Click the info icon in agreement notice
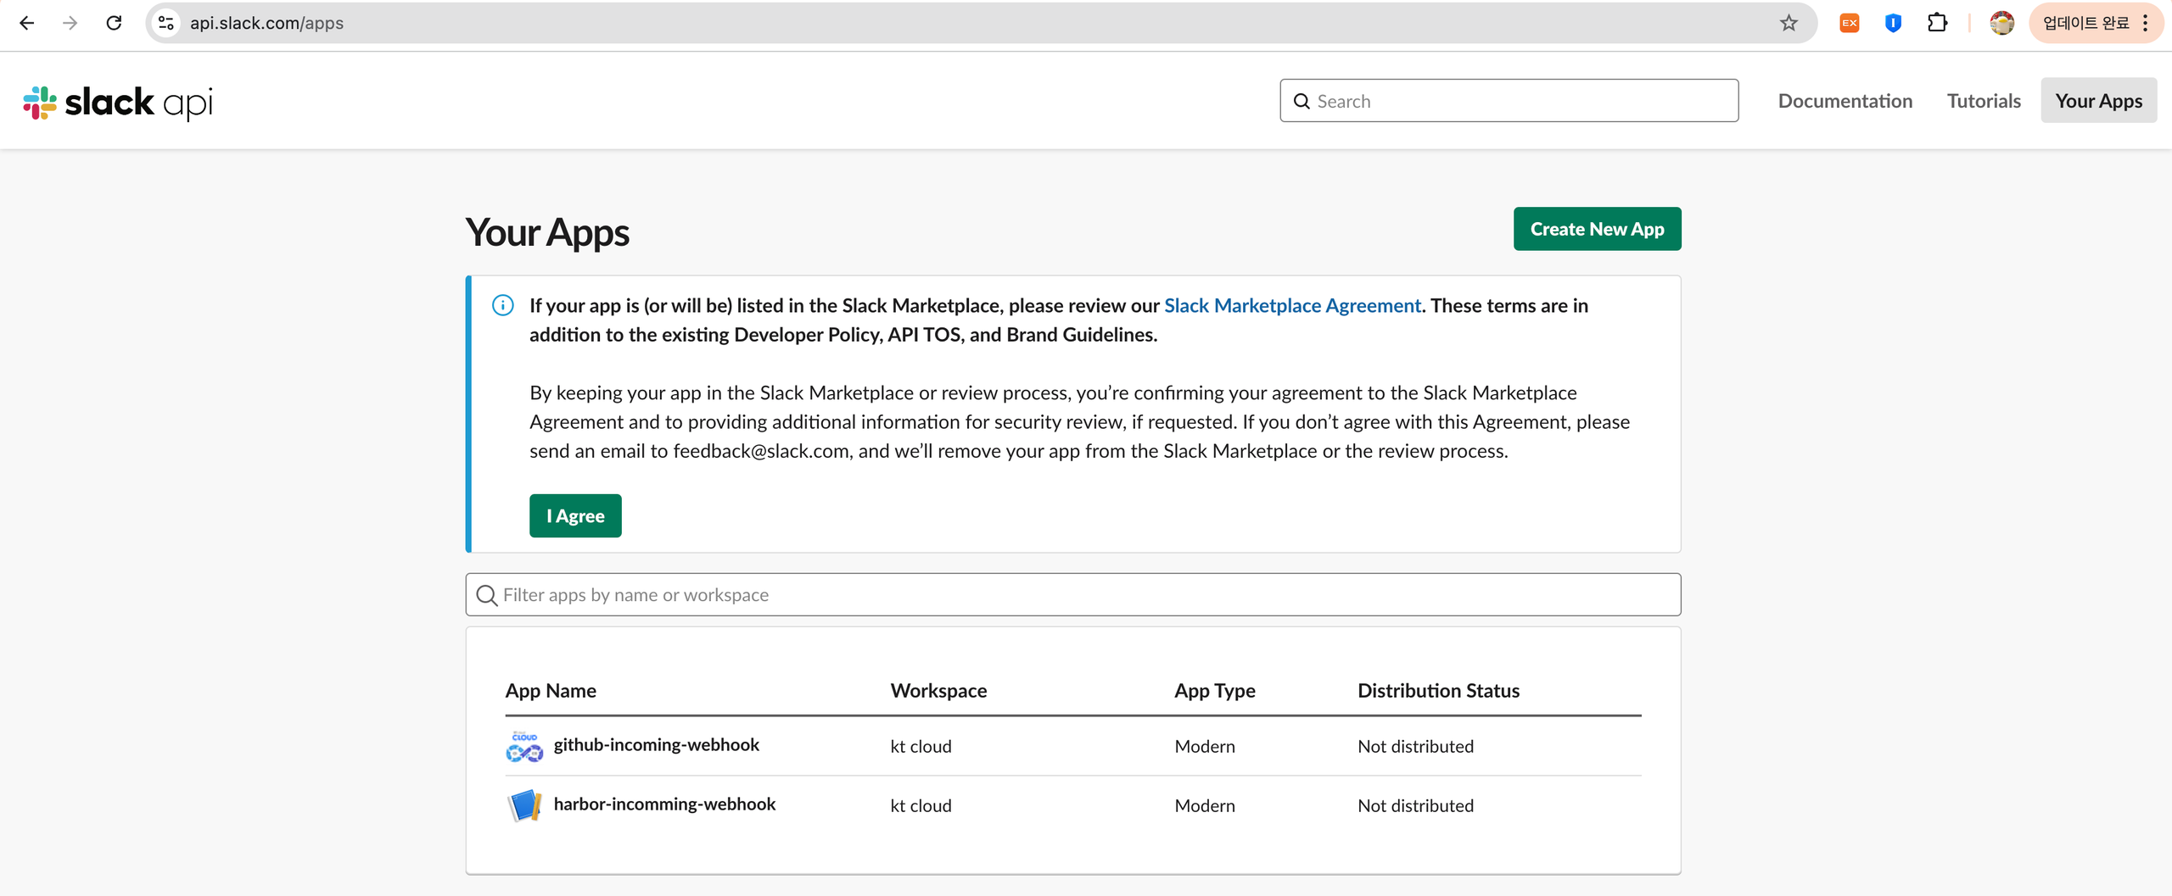The width and height of the screenshot is (2172, 896). [x=503, y=305]
